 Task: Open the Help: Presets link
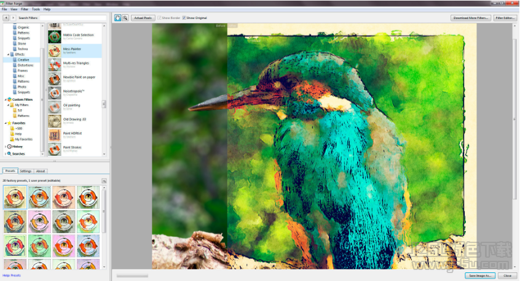point(12,275)
